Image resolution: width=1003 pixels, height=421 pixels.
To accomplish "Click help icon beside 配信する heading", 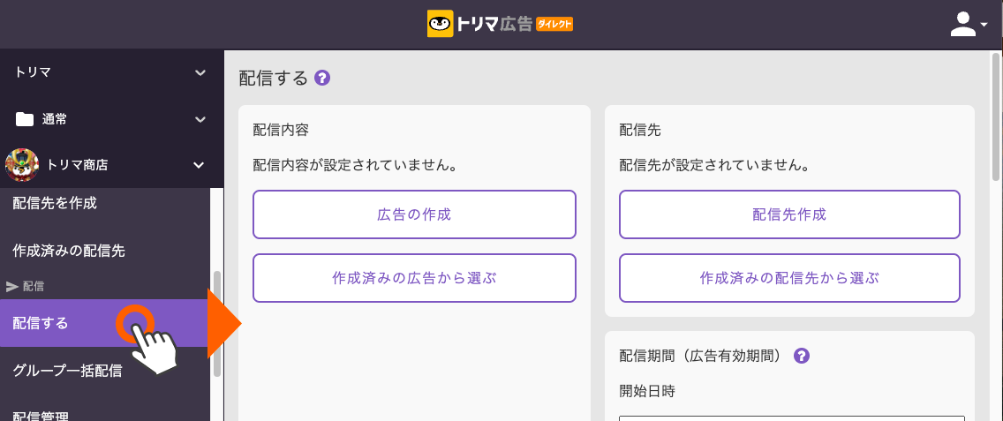I will pyautogui.click(x=323, y=78).
